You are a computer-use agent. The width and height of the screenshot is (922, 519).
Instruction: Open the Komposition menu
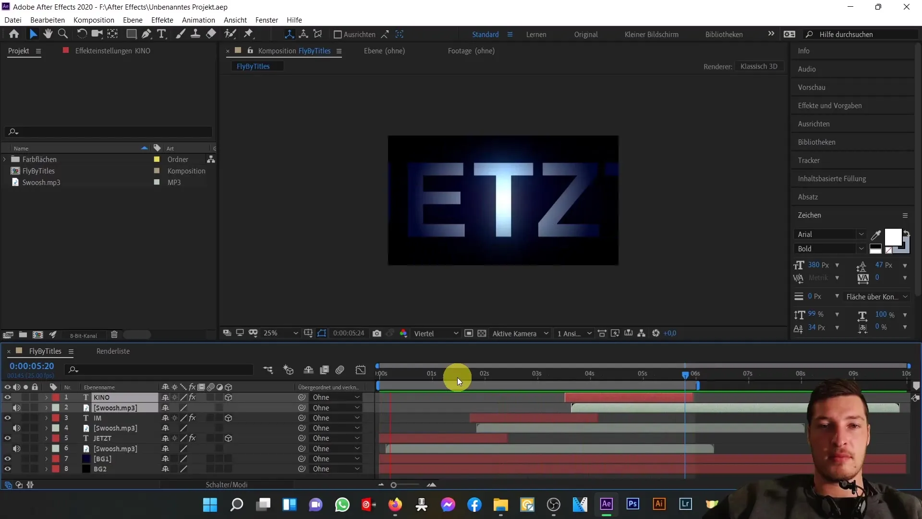pyautogui.click(x=94, y=20)
